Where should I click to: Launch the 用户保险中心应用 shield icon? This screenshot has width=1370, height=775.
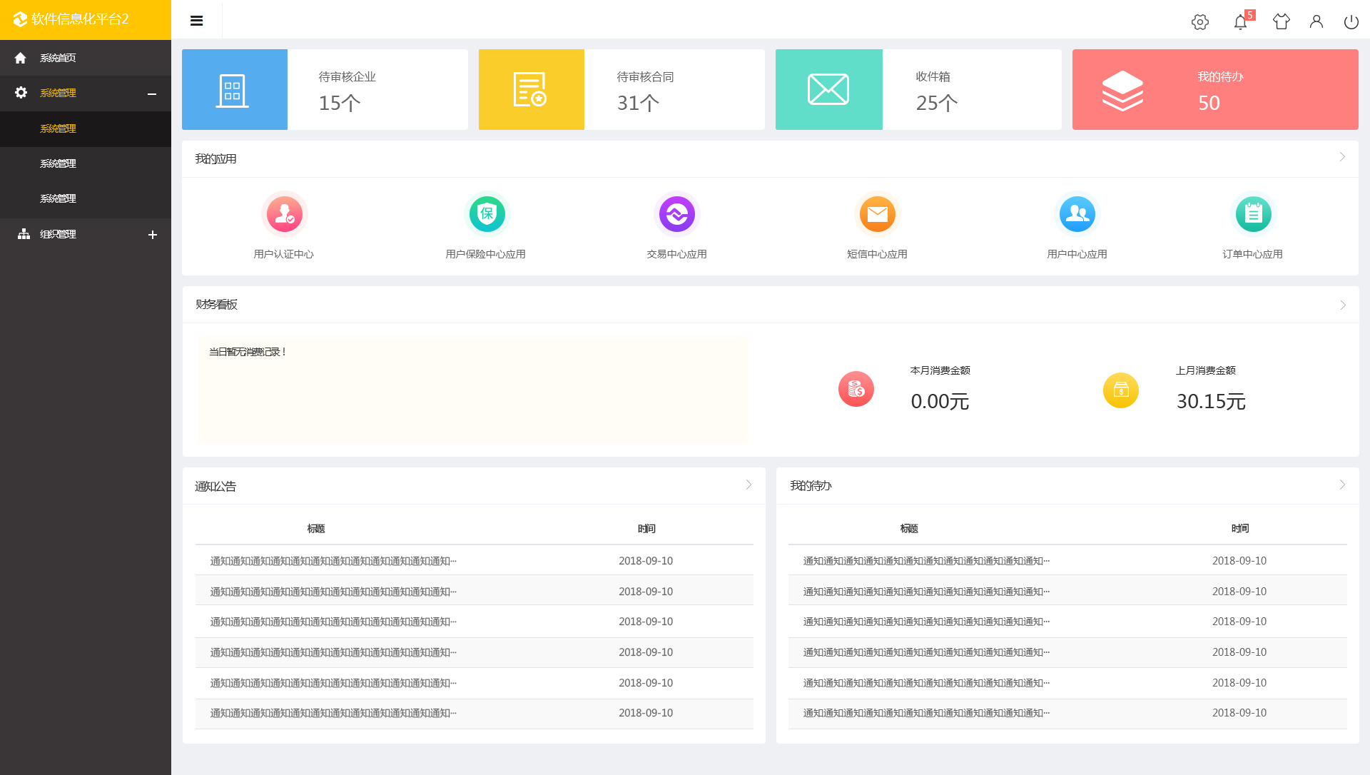point(487,213)
